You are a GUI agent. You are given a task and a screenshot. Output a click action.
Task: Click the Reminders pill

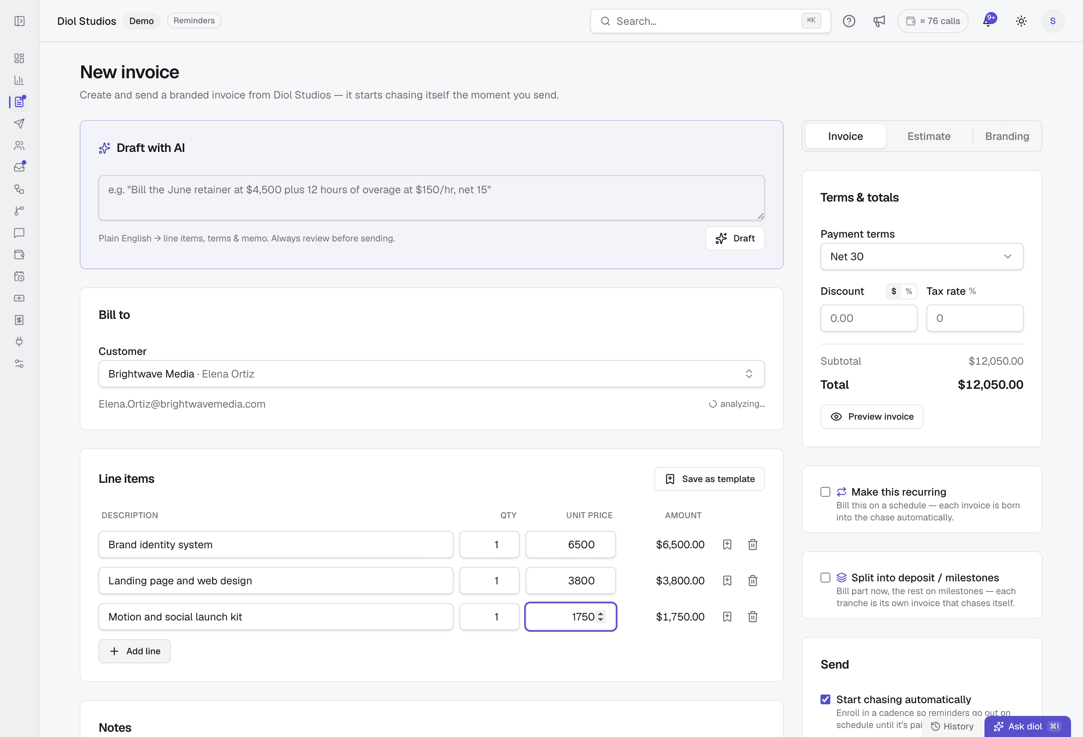pos(194,21)
